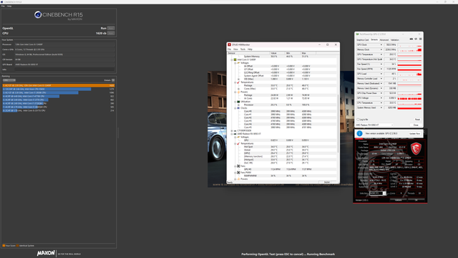The height and width of the screenshot is (258, 458).
Task: Click the OK button in CPU-Z
Action: (x=416, y=200)
